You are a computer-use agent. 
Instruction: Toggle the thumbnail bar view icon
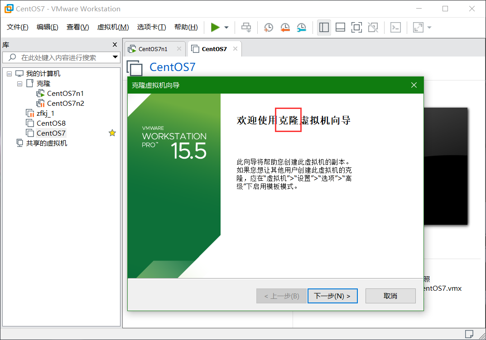click(x=340, y=27)
